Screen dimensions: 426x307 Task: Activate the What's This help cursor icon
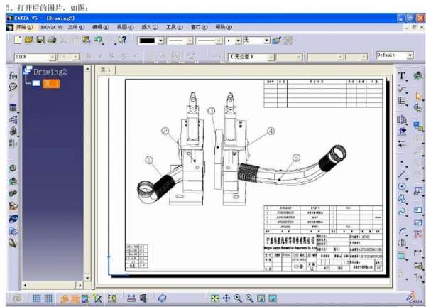point(122,40)
